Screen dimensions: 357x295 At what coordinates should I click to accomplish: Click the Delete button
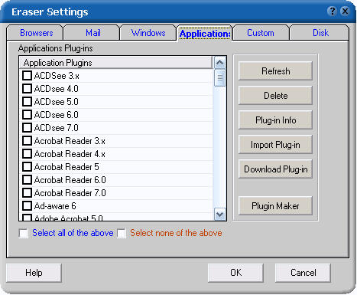[x=275, y=96]
